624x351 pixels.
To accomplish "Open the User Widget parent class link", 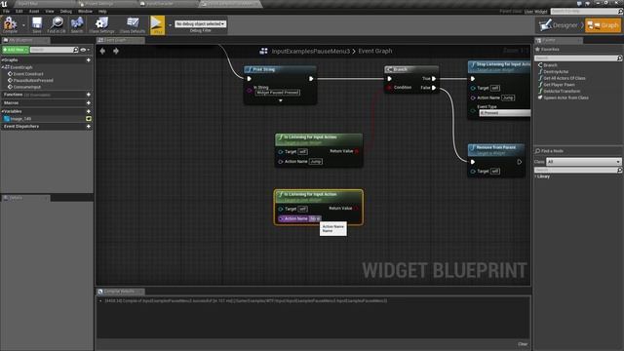I will pos(535,12).
